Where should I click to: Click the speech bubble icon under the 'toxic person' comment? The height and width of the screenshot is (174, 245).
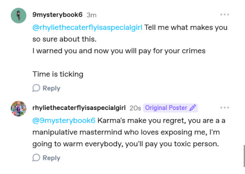pos(36,157)
